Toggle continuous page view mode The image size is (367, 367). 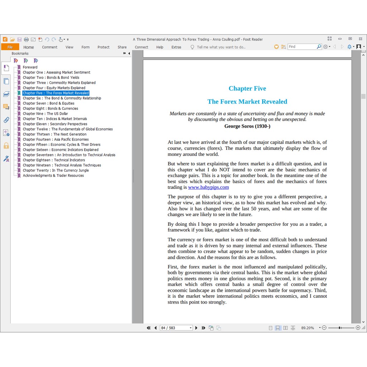tap(278, 328)
